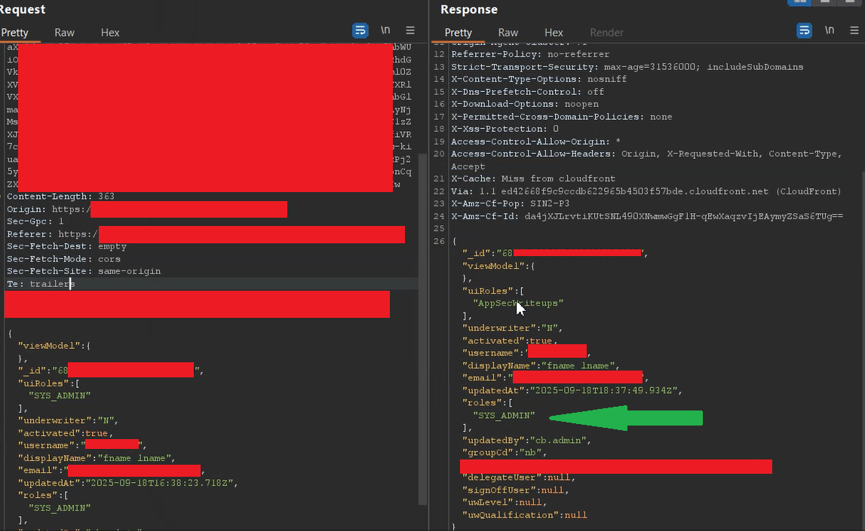Toggle non-printable characters in Request panel
This screenshot has width=865, height=531.
pyautogui.click(x=385, y=31)
